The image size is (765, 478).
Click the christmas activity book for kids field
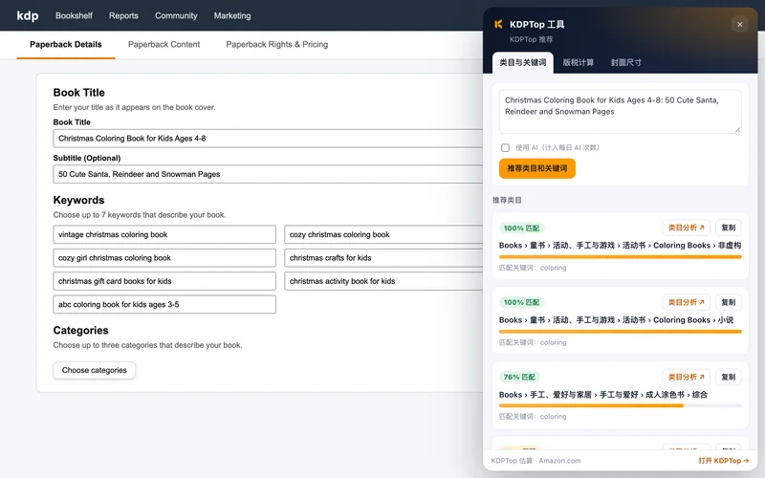click(x=383, y=281)
